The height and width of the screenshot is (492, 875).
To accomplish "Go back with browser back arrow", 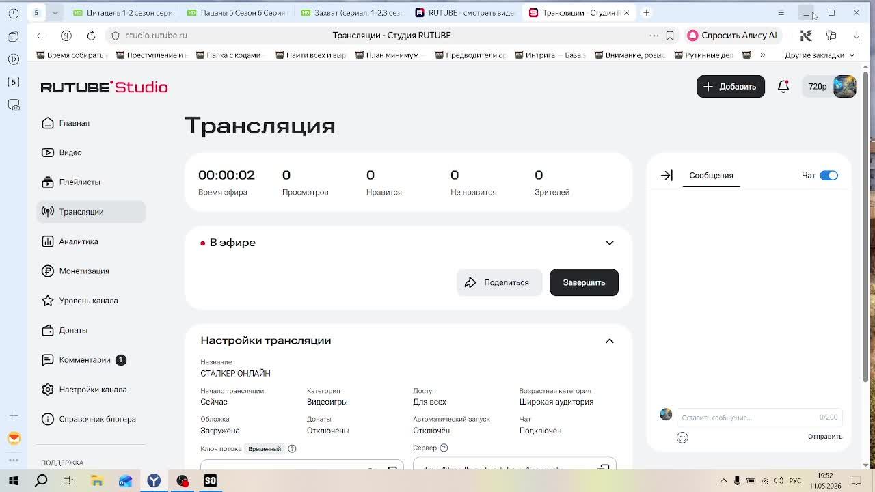I will point(40,36).
